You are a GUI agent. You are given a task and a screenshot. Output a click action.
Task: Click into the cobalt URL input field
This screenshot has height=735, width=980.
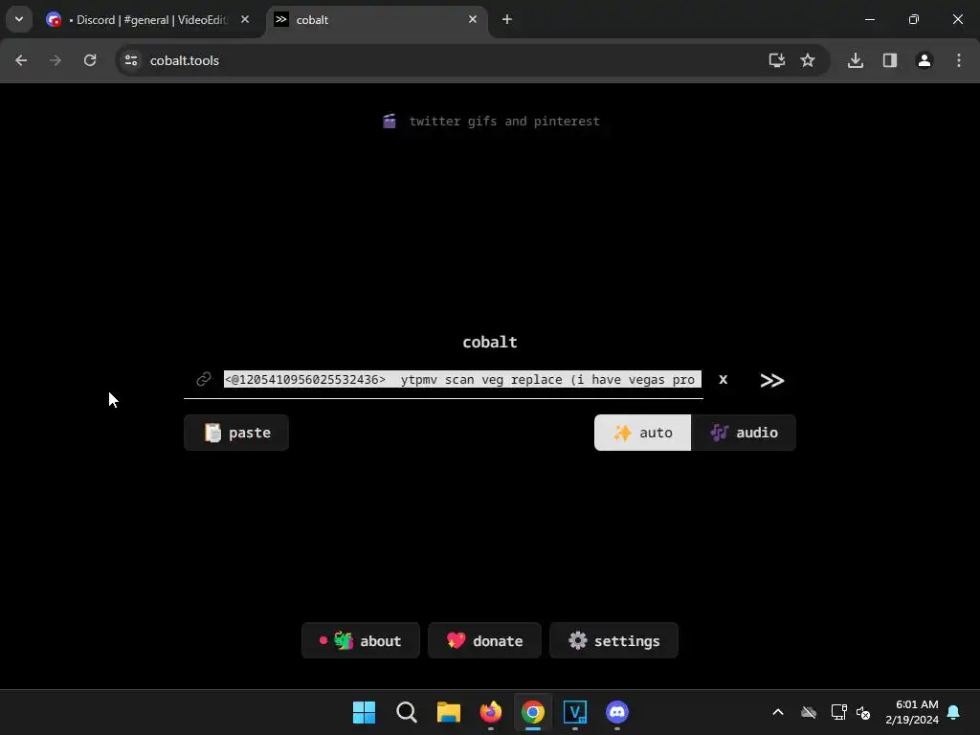tap(462, 379)
